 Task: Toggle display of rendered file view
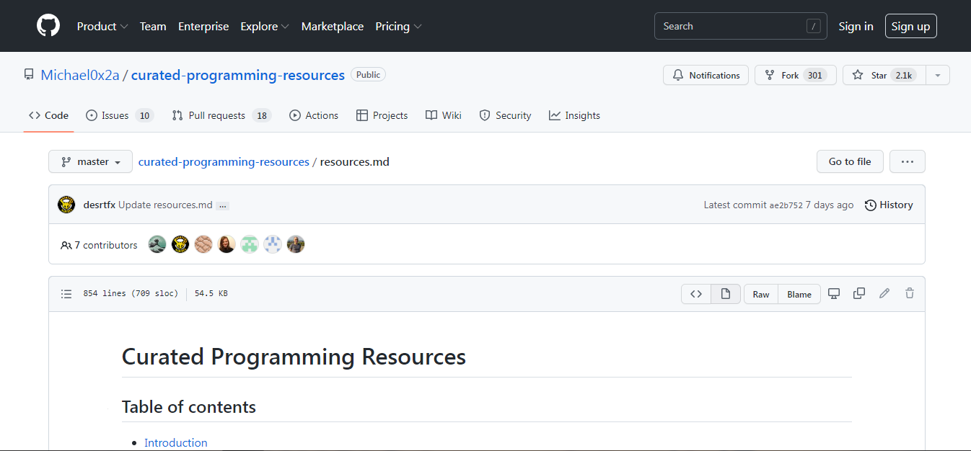pyautogui.click(x=726, y=294)
